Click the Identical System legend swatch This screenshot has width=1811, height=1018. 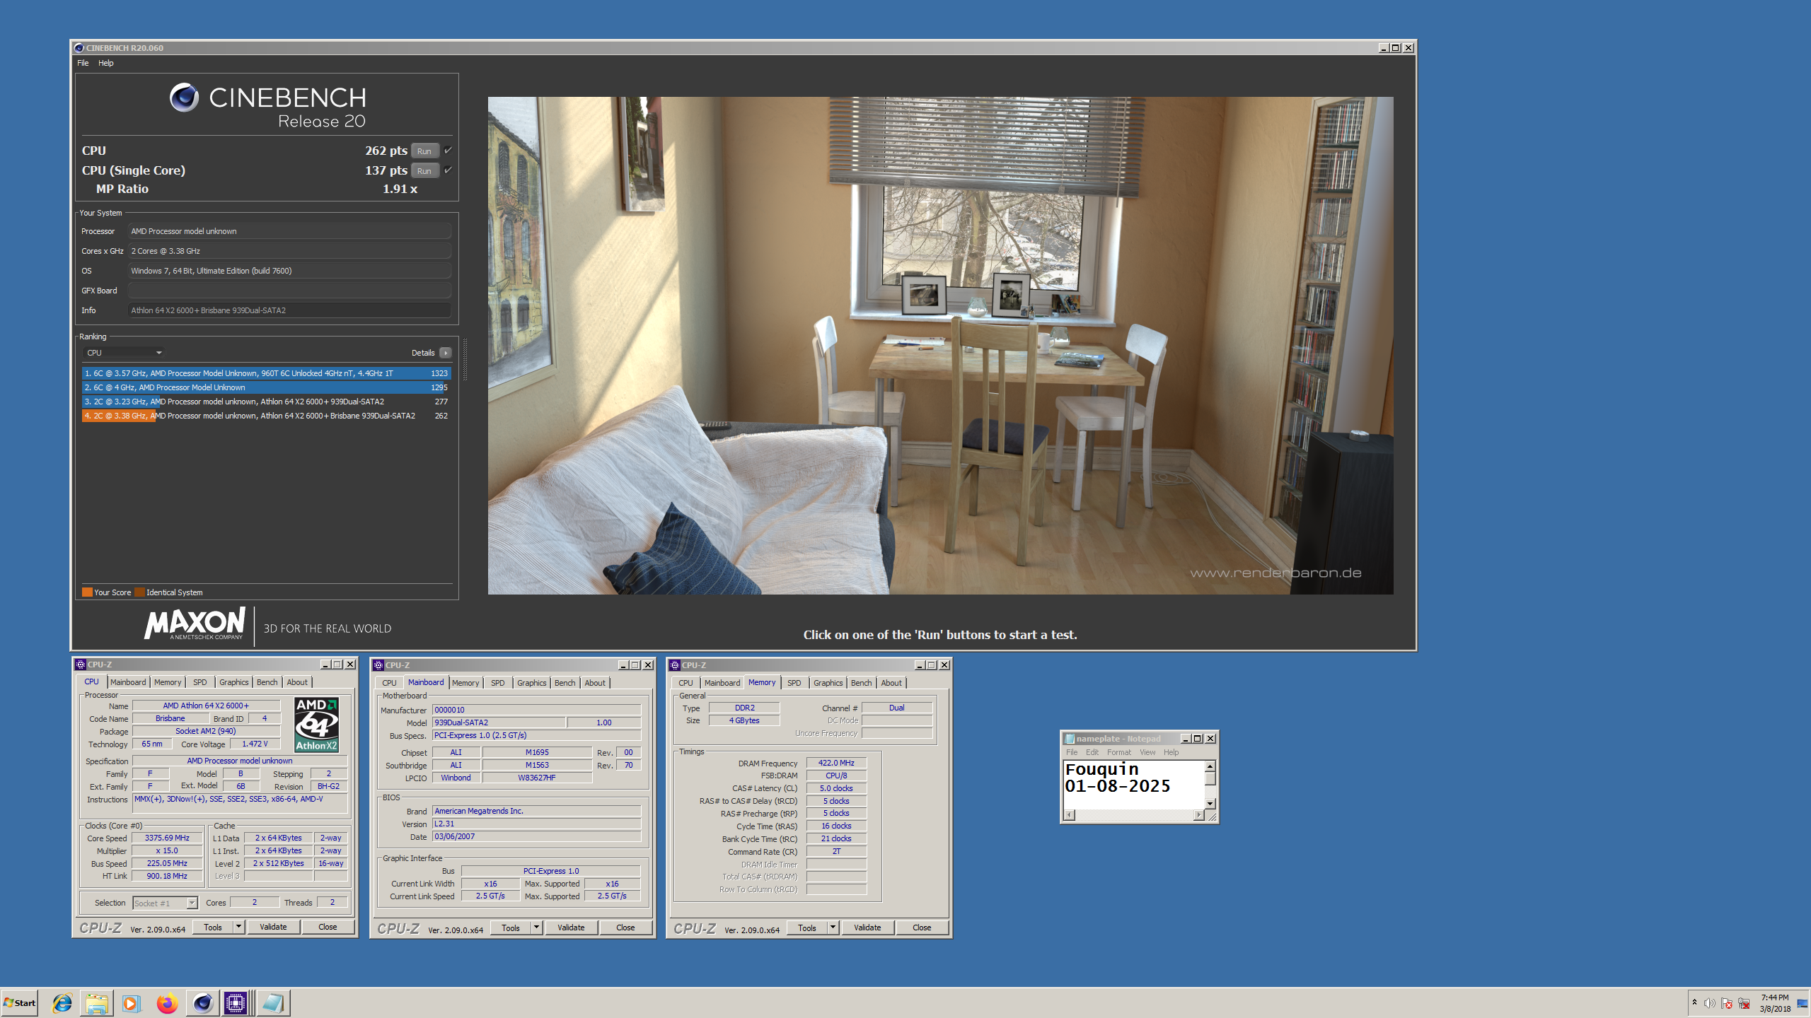tap(139, 592)
